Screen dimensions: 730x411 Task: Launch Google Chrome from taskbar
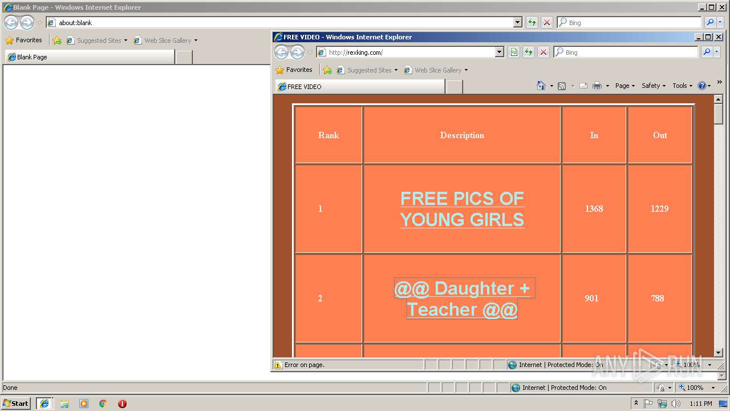point(103,404)
